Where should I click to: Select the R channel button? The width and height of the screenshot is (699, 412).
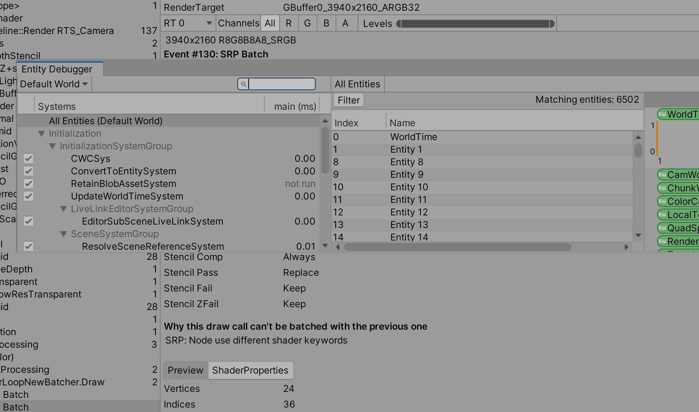pyautogui.click(x=288, y=23)
